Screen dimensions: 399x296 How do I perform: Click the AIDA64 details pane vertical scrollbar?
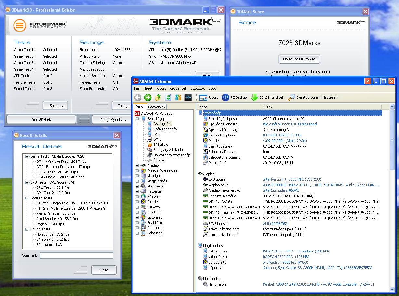click(x=392, y=198)
